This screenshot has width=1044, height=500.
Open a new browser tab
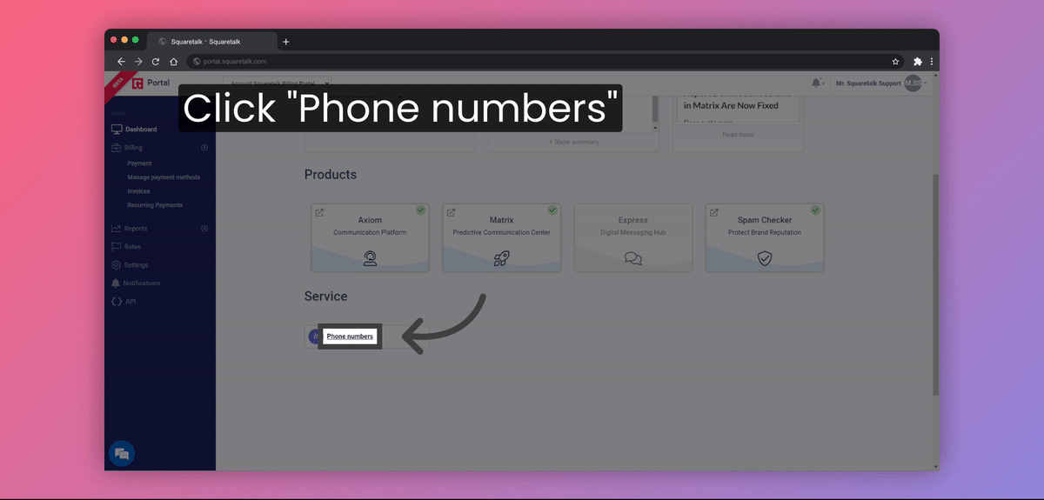pos(286,42)
